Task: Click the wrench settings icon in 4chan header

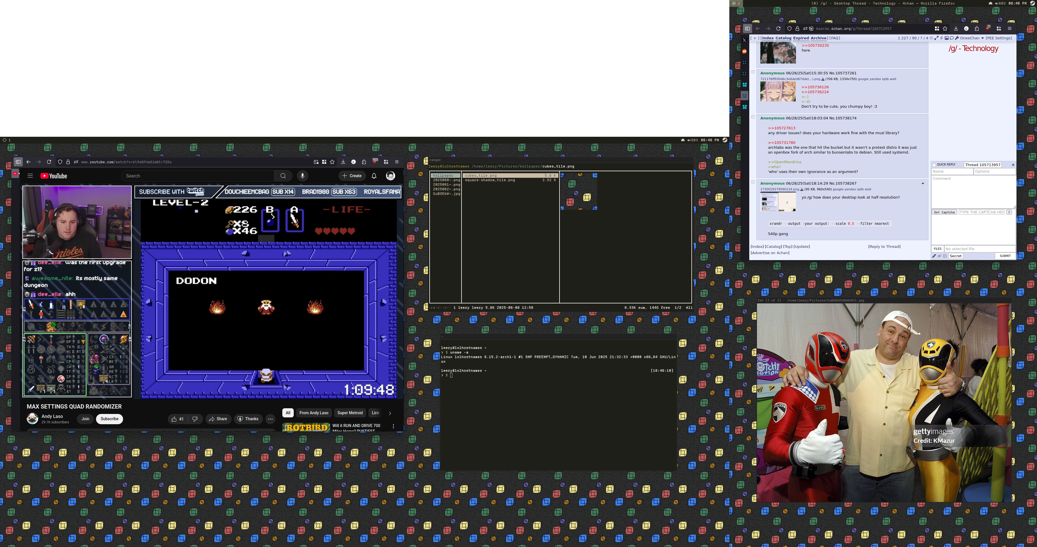Action: [x=957, y=38]
